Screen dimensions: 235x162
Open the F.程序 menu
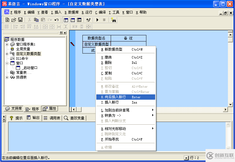point(16,12)
